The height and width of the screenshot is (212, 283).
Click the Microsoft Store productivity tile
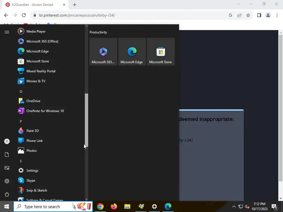161,52
